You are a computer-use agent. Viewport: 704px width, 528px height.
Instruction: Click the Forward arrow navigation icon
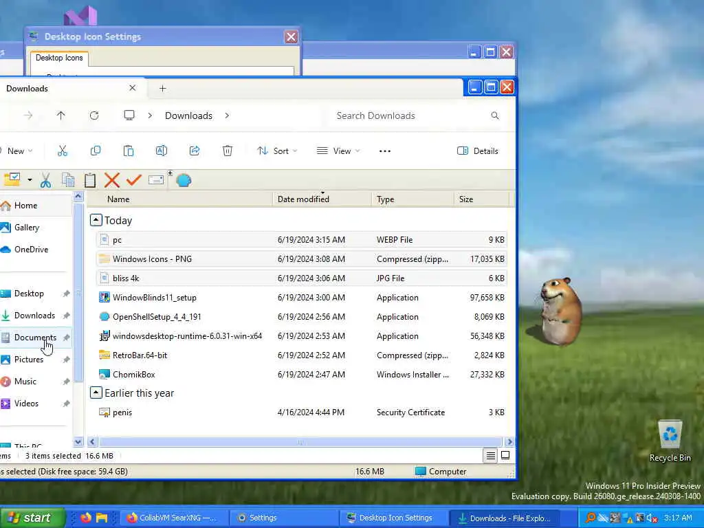(28, 115)
